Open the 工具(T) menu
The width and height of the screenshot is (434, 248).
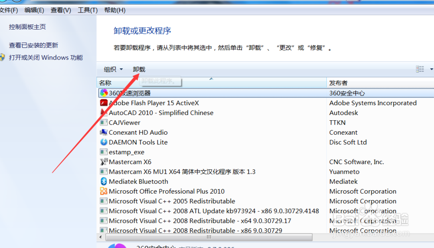coord(88,10)
